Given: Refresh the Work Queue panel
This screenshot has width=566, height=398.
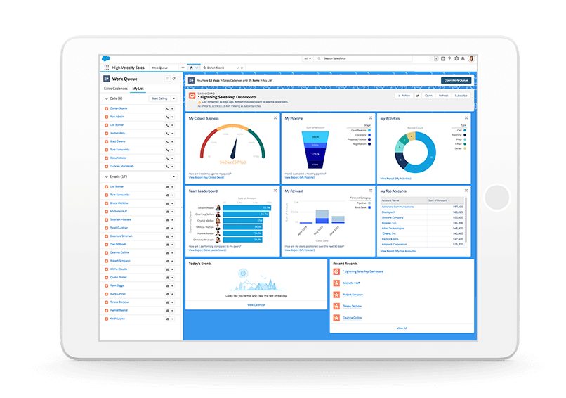Looking at the screenshot, I should click(174, 79).
